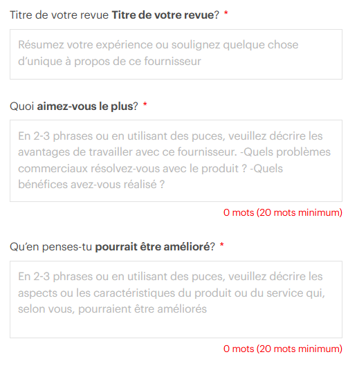
Task: Click the placeholder line 'selon vous, pourraient être améliorés'
Action: (112, 309)
